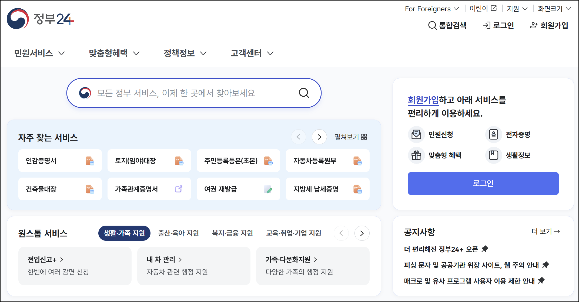Click 펼쳐보기 grid icon to expand services
The image size is (579, 302).
(364, 137)
